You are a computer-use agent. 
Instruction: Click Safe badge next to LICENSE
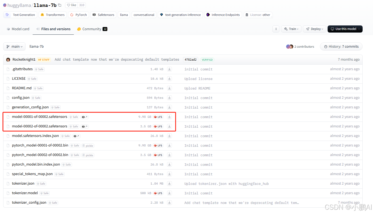pos(32,79)
